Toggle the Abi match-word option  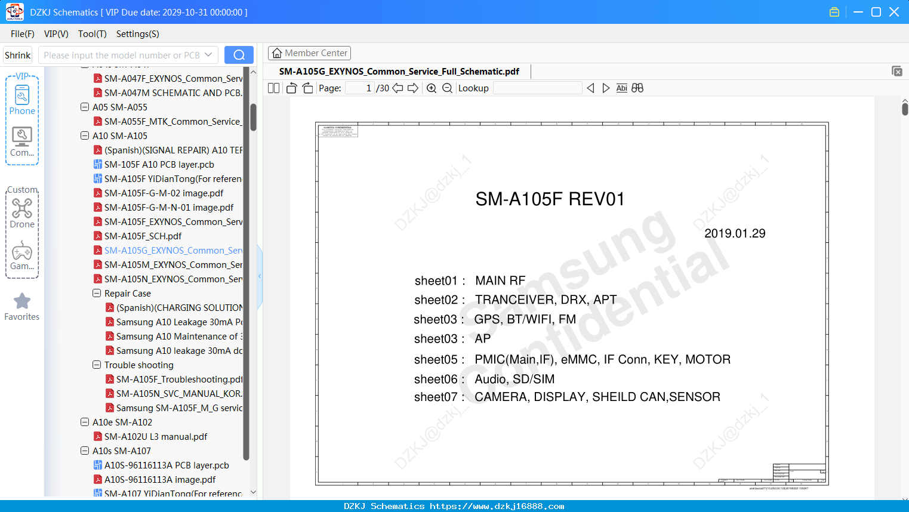621,88
